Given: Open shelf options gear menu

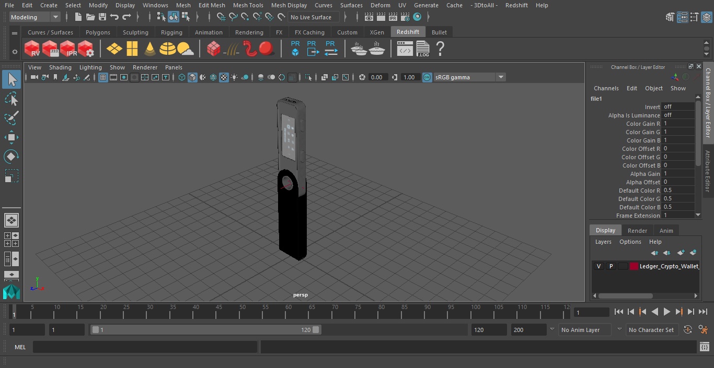Looking at the screenshot, I should click(x=15, y=51).
